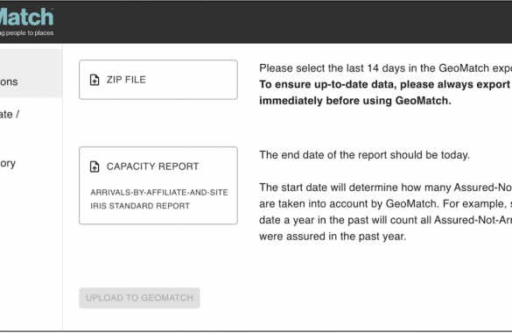
Task: Click 'were assured in the past year' text
Action: click(333, 237)
